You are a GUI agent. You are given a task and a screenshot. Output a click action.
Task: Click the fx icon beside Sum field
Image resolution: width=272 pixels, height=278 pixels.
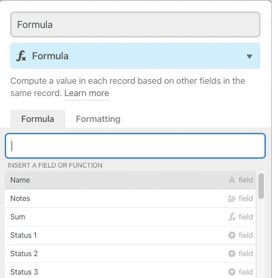coord(232,217)
